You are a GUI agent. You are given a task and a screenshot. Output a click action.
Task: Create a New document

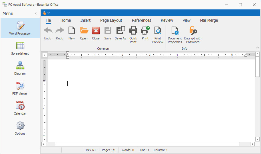pyautogui.click(x=72, y=33)
